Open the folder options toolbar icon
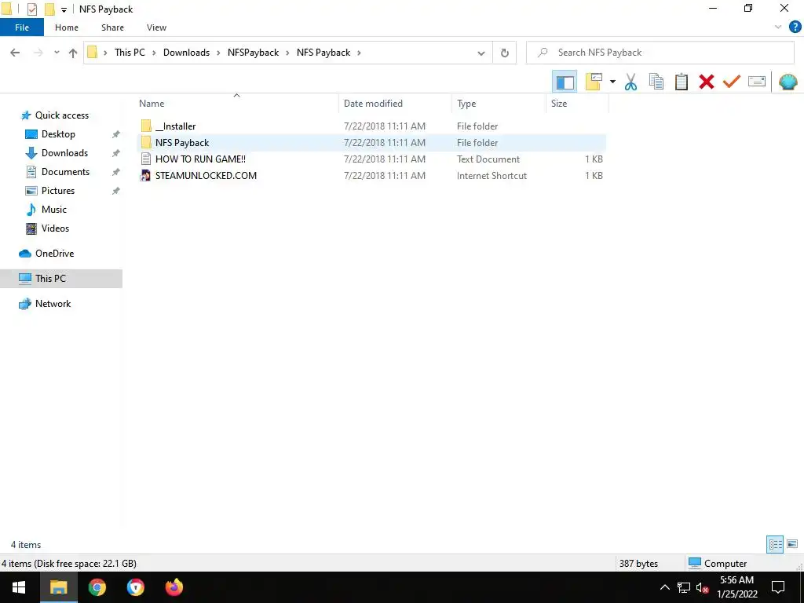The image size is (804, 603). (x=594, y=82)
